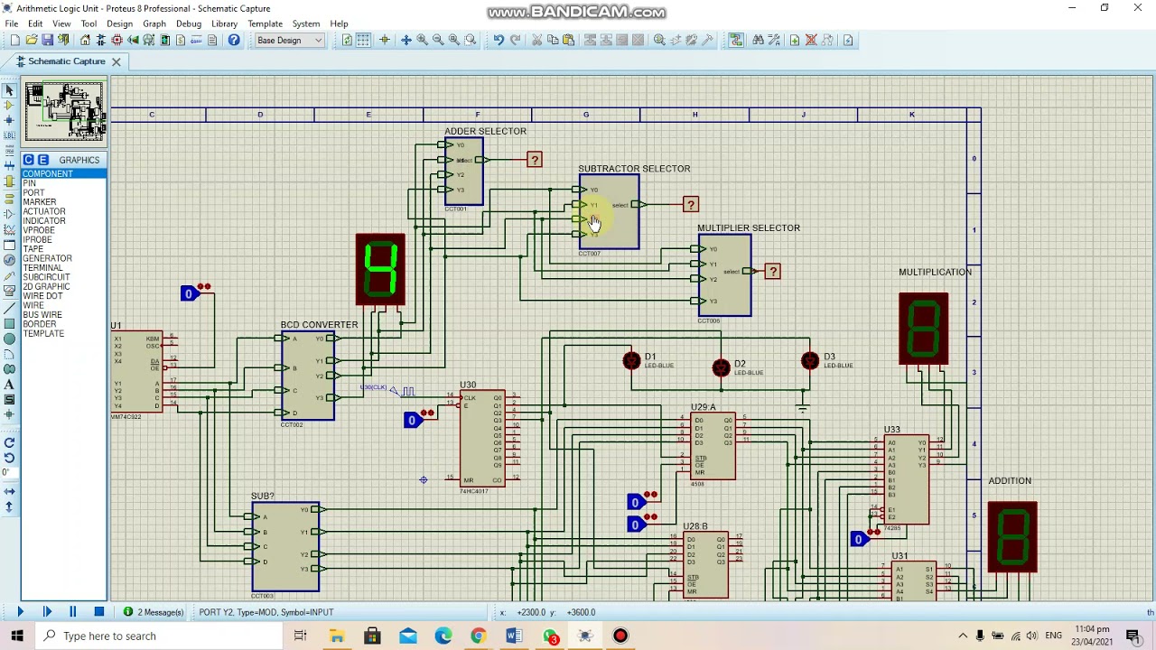Open the Base Design variant dropdown
This screenshot has height=650, width=1156.
click(x=289, y=40)
